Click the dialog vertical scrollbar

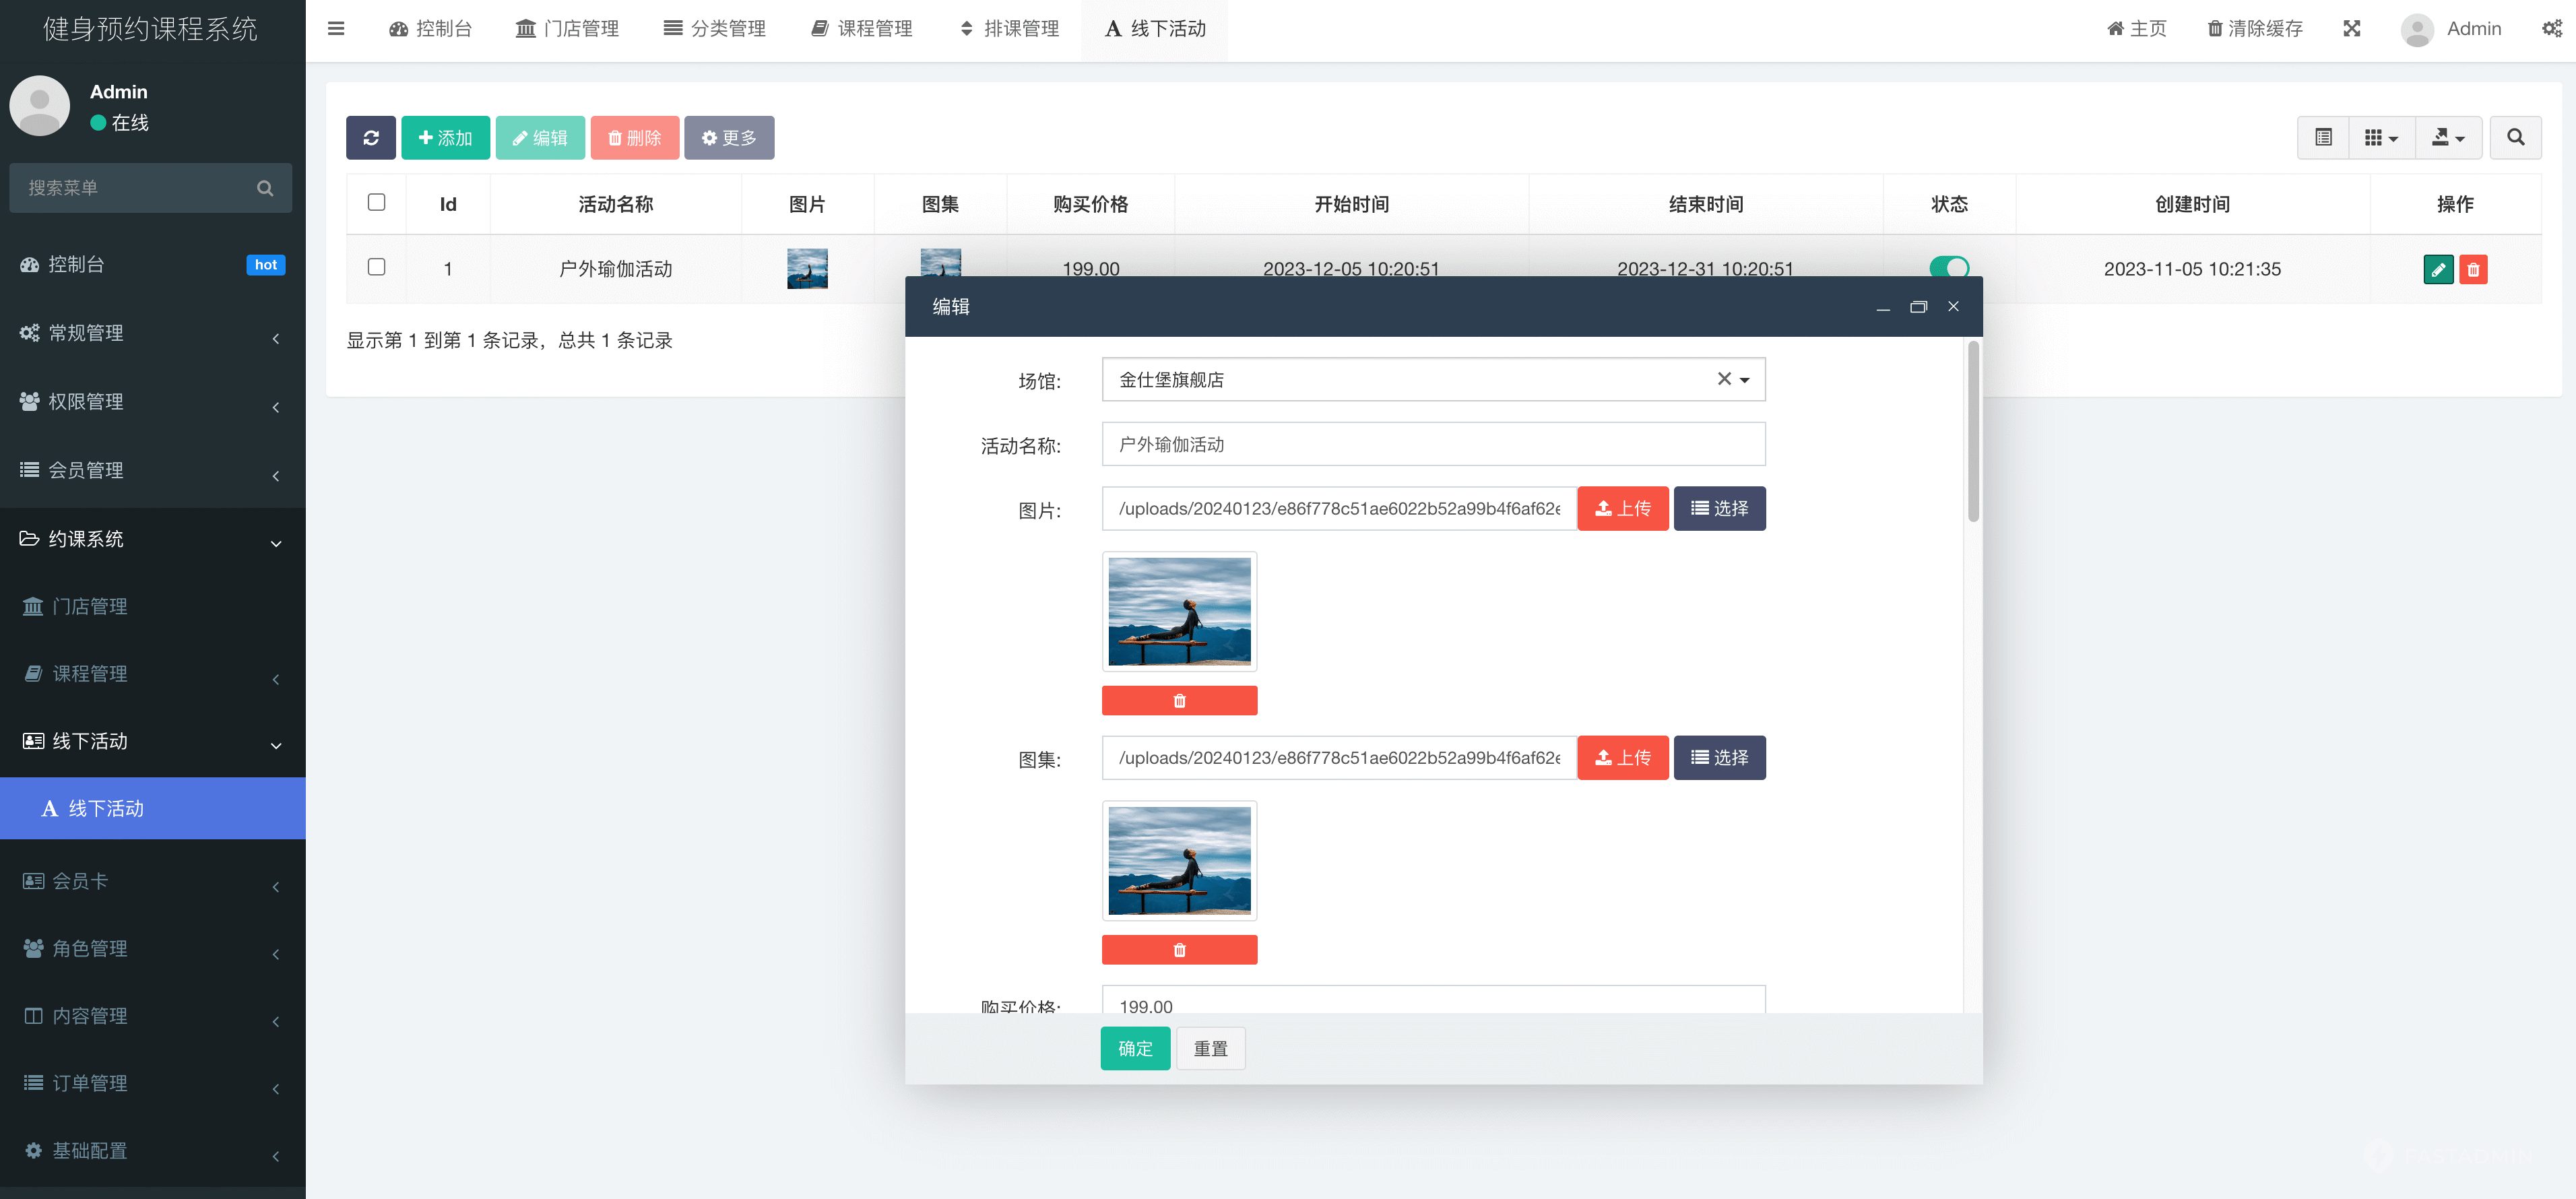click(x=1973, y=432)
